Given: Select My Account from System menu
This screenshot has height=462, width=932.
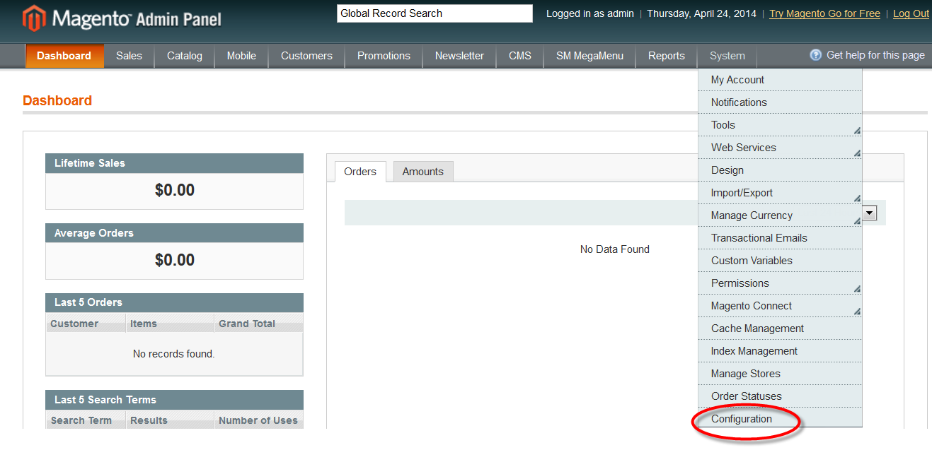Looking at the screenshot, I should (x=780, y=80).
